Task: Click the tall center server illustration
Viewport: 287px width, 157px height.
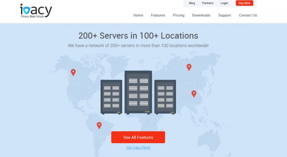Action: [138, 93]
